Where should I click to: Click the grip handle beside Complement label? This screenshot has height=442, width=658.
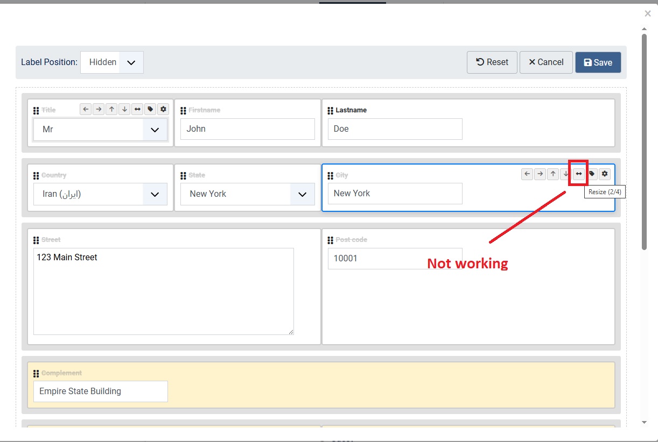[36, 374]
